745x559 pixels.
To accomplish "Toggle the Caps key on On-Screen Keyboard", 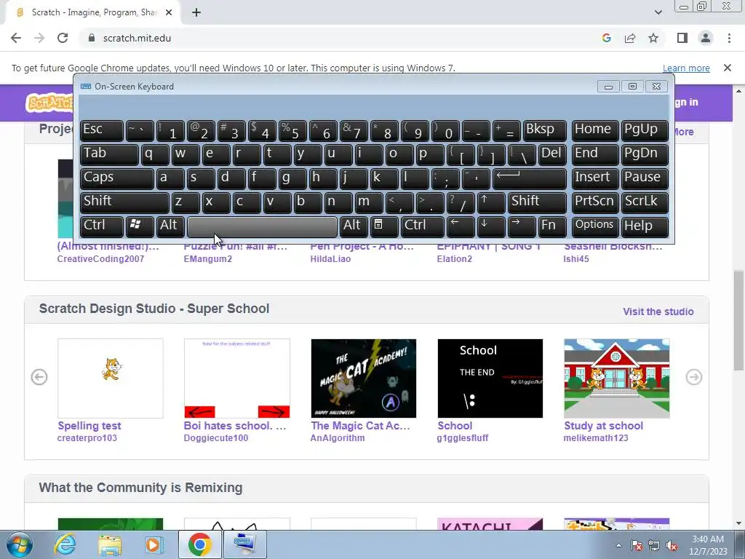I will [x=116, y=179].
